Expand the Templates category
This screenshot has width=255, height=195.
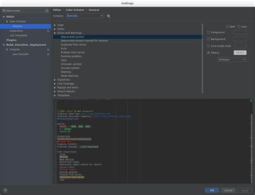[x=55, y=96]
